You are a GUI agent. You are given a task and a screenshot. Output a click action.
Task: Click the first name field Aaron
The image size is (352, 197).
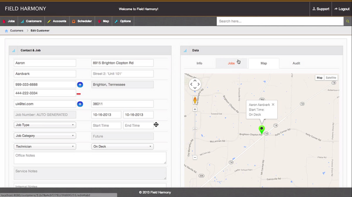(x=45, y=63)
